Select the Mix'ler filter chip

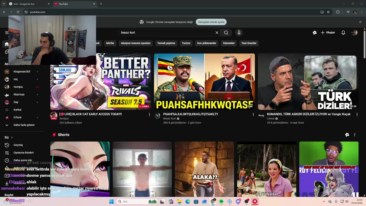[x=110, y=43]
